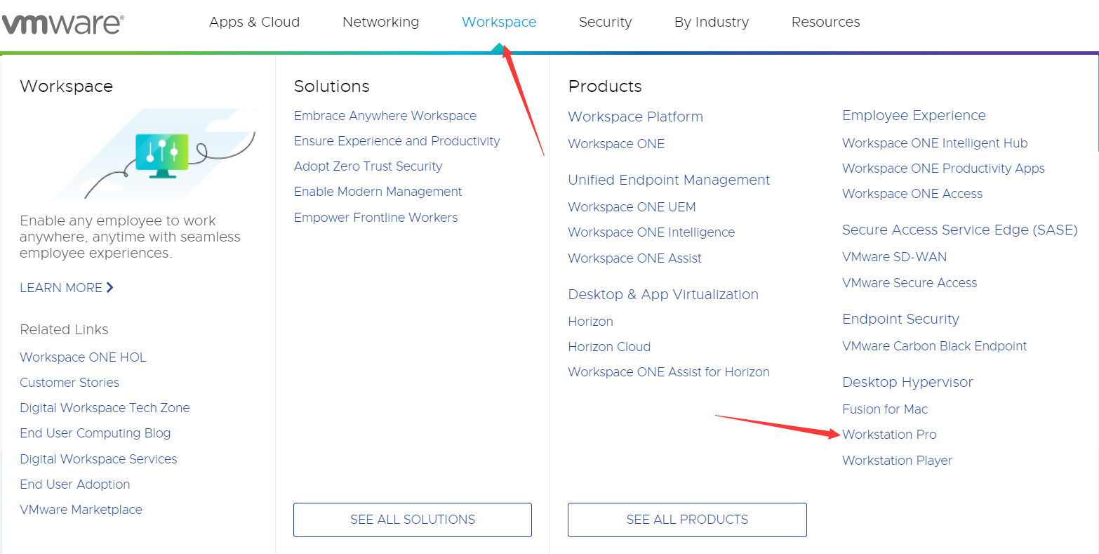Click the SEE ALL SOLUTIONS button
The height and width of the screenshot is (554, 1099).
(x=413, y=520)
